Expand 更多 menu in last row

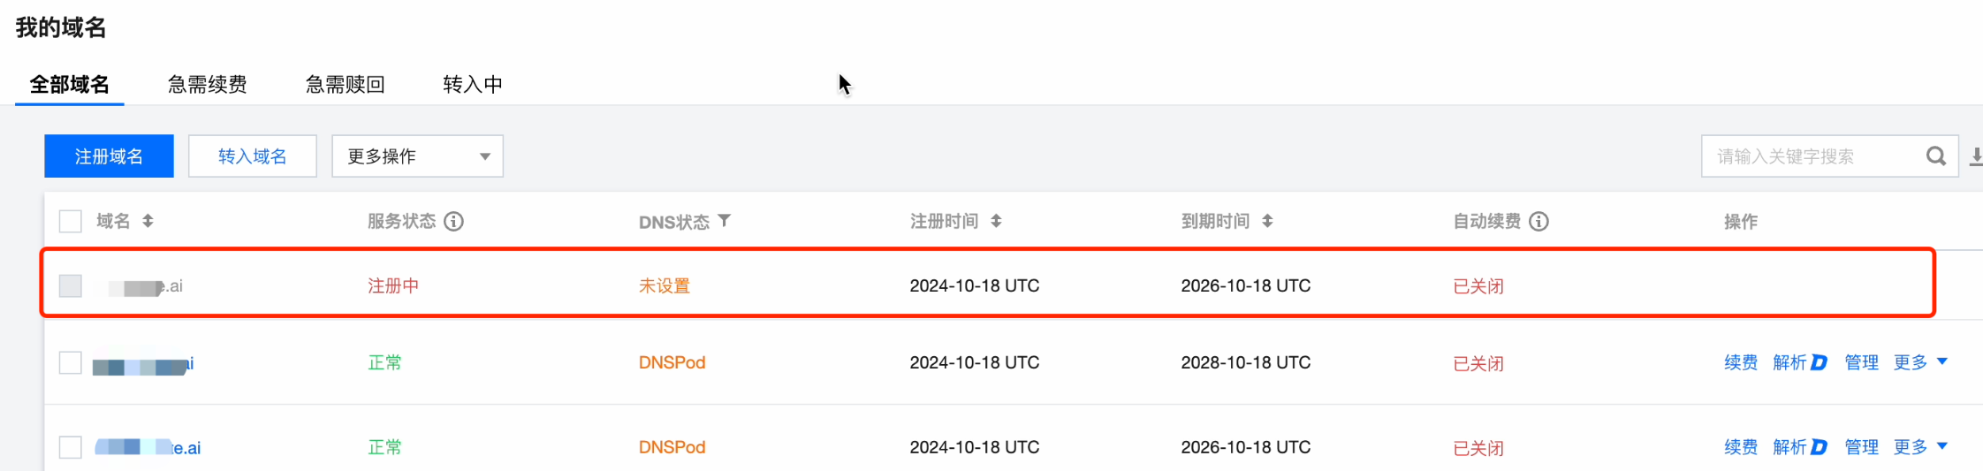(x=1920, y=447)
